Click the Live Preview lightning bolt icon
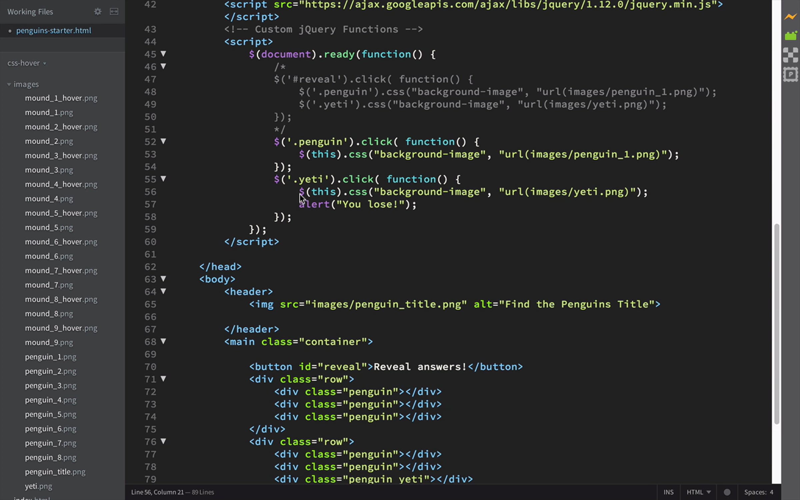 [x=790, y=17]
